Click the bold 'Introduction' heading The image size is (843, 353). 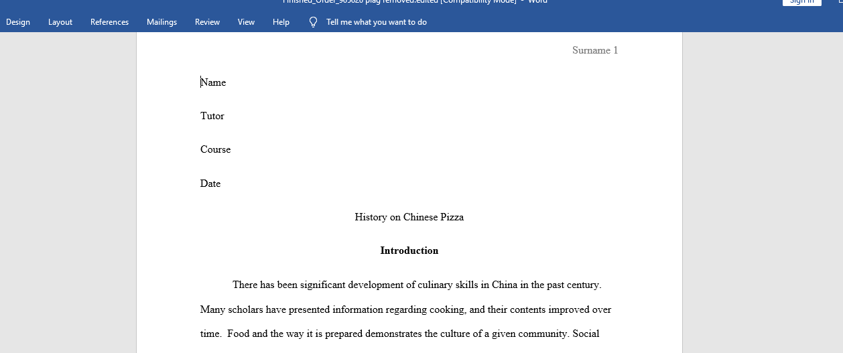[x=409, y=251]
